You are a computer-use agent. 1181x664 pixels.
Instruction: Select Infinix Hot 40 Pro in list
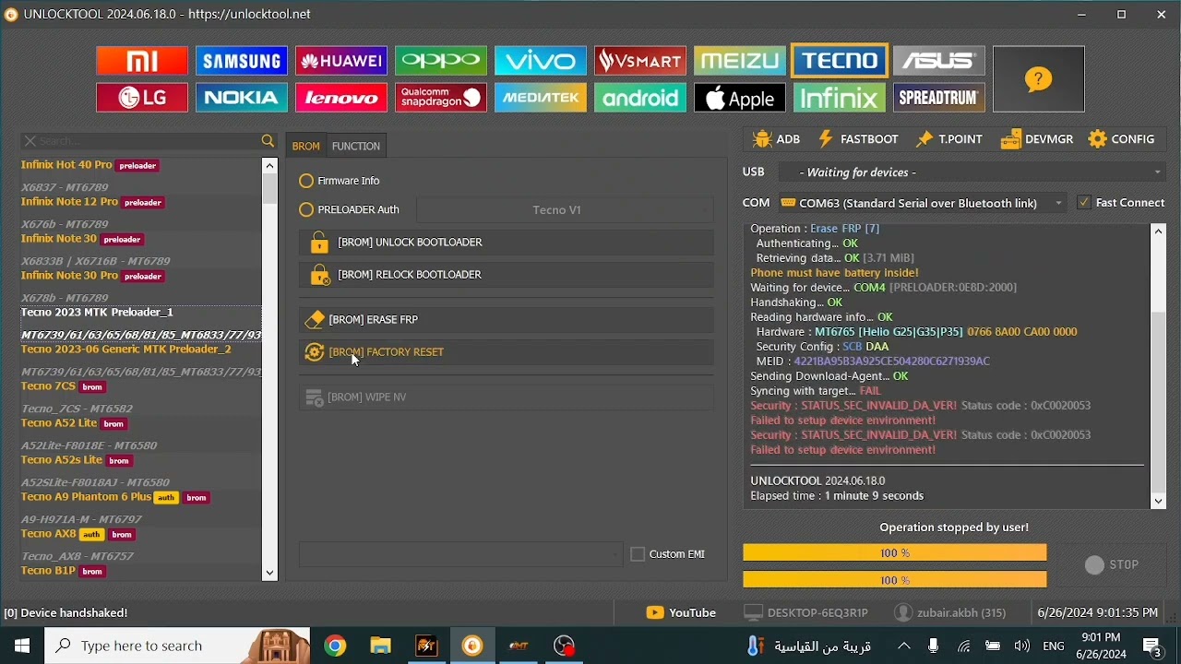tap(91, 166)
